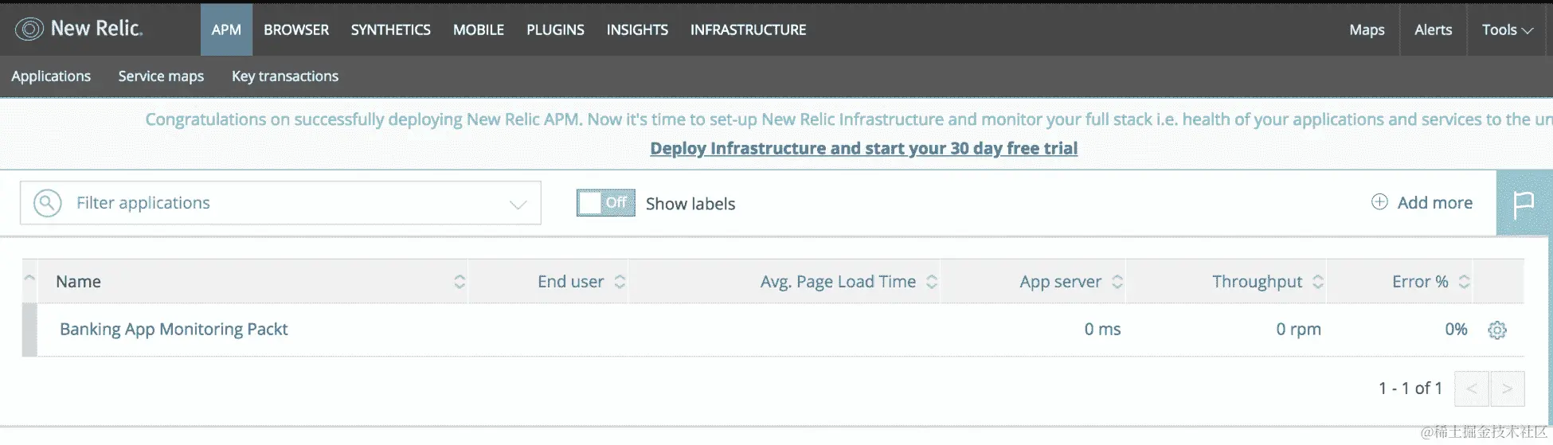This screenshot has width=1553, height=445.
Task: Expand the Filter applications dropdown arrow
Action: (x=518, y=204)
